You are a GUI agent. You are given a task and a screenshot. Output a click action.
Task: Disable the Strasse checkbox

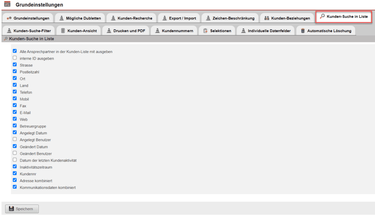tap(15, 64)
